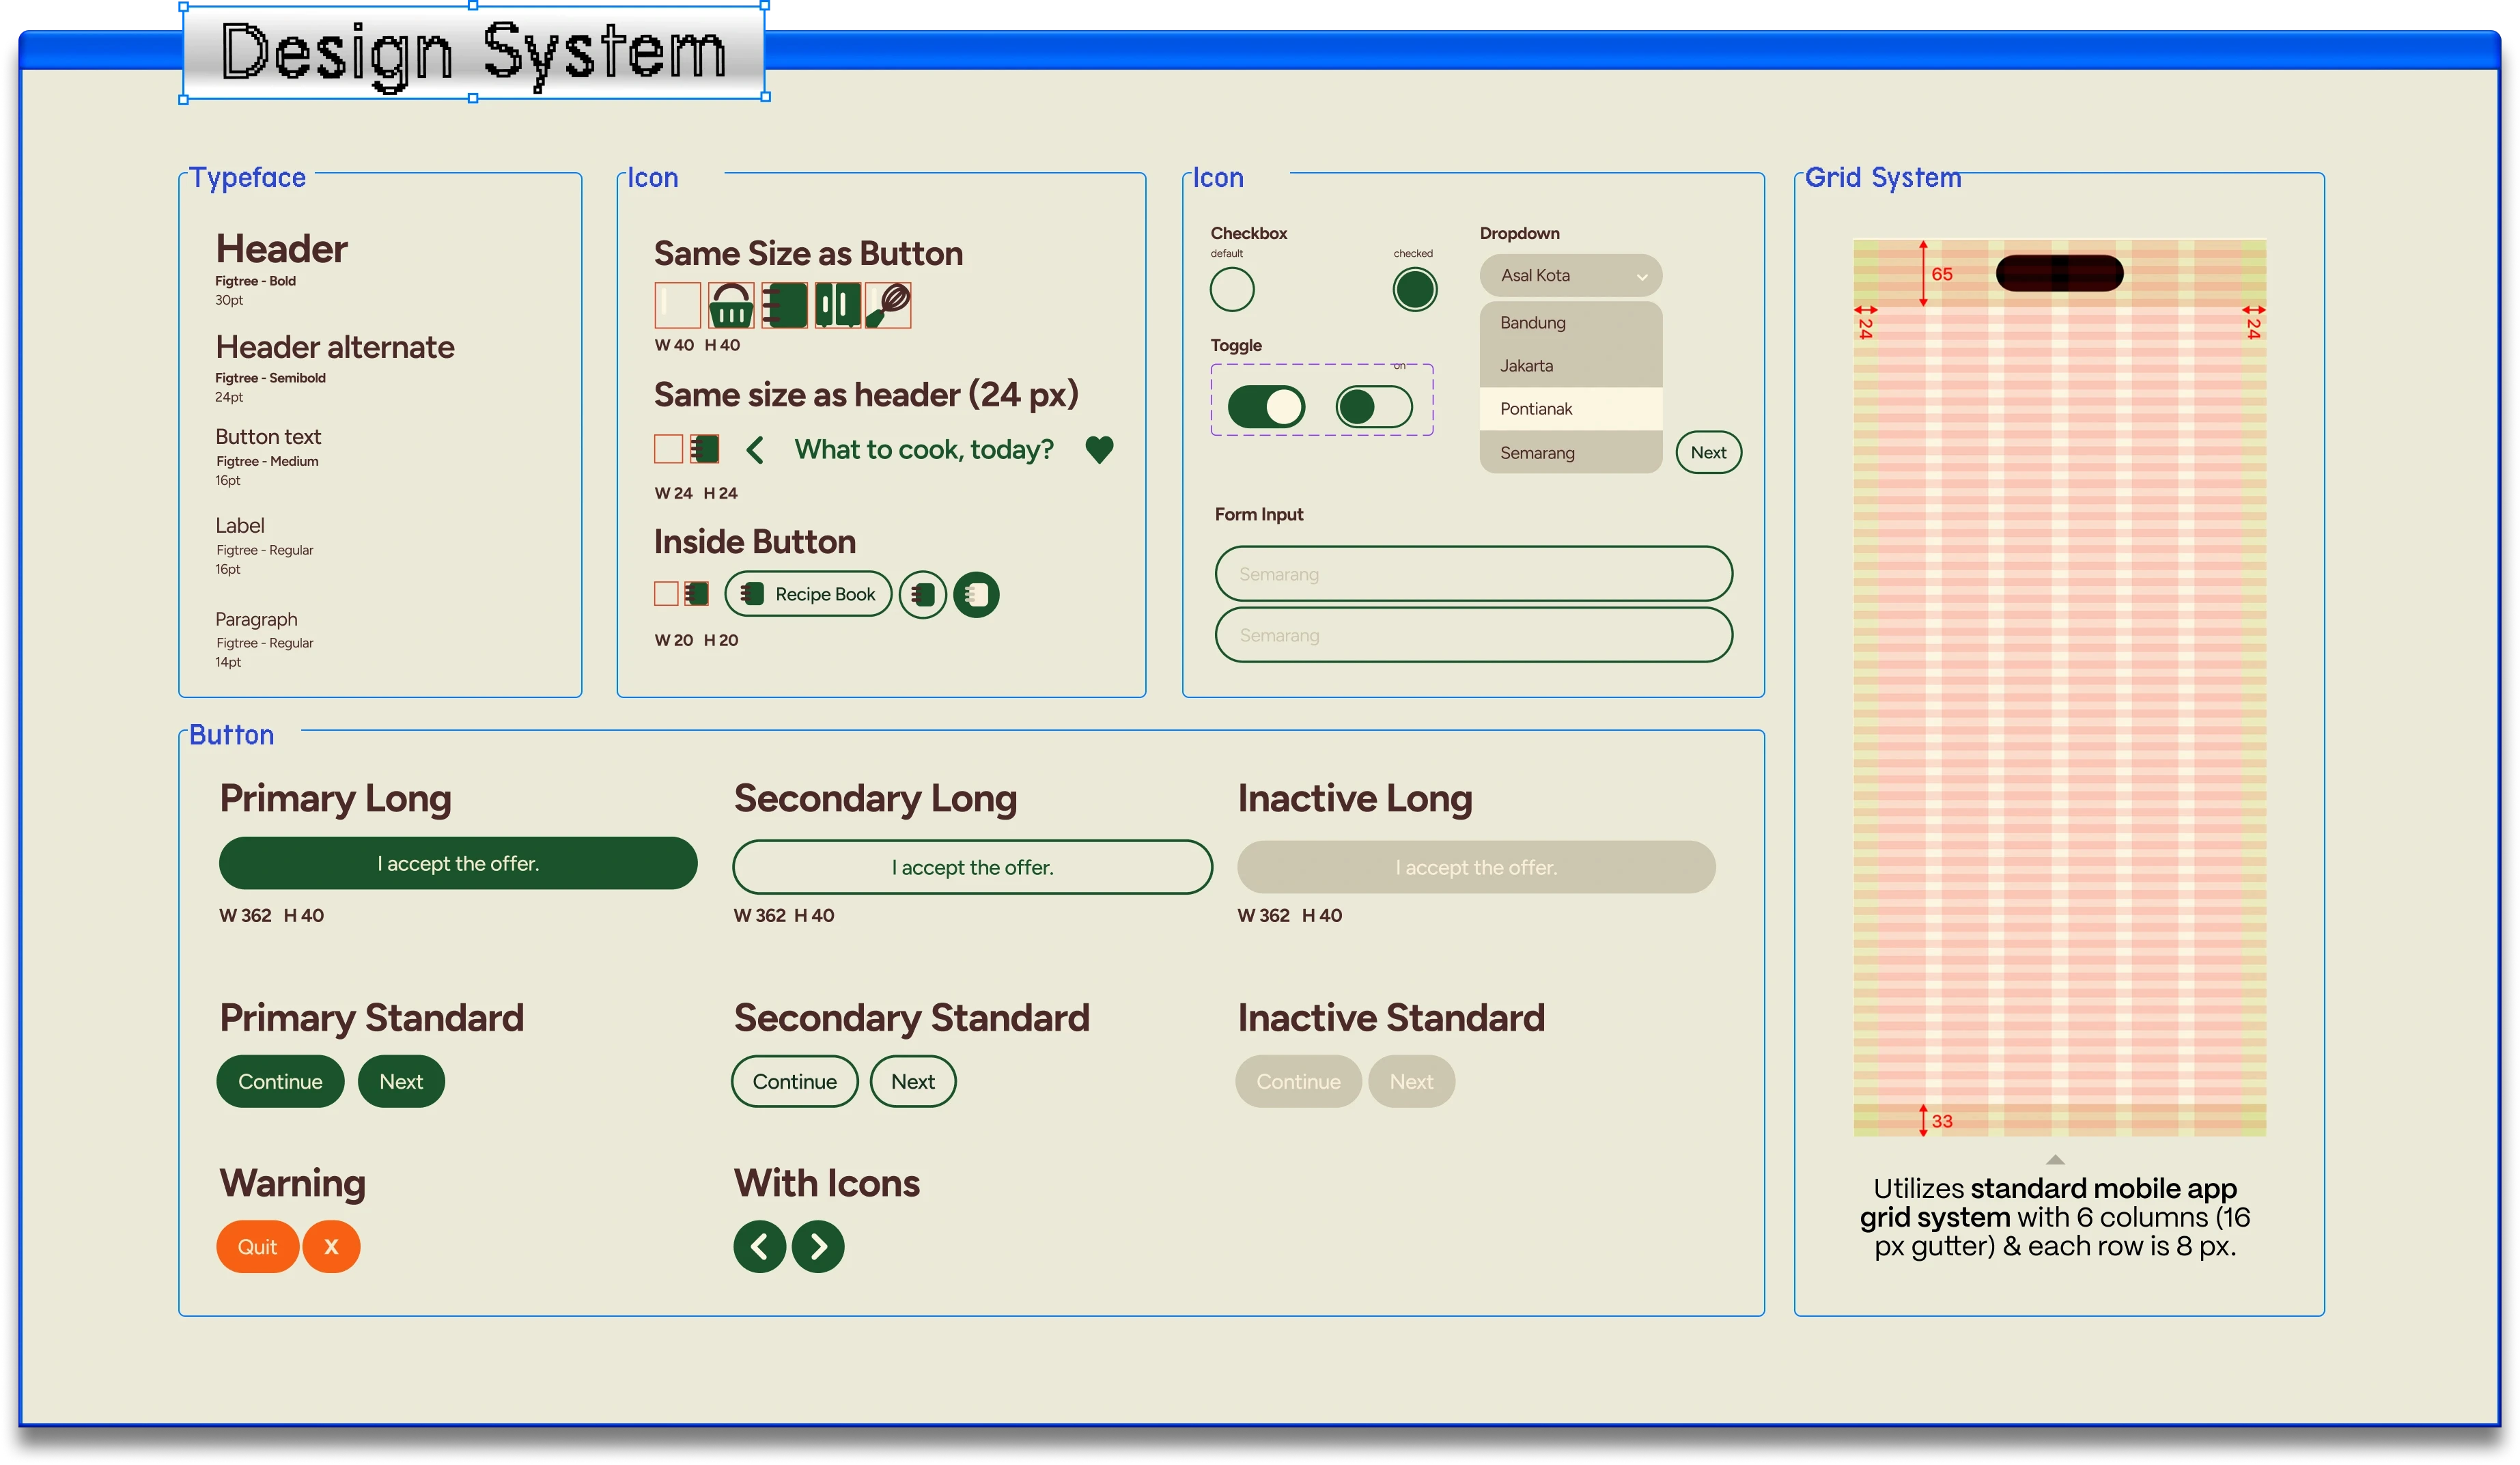The height and width of the screenshot is (1465, 2520).
Task: Click the "Paragraph" typeface sample
Action: point(256,620)
